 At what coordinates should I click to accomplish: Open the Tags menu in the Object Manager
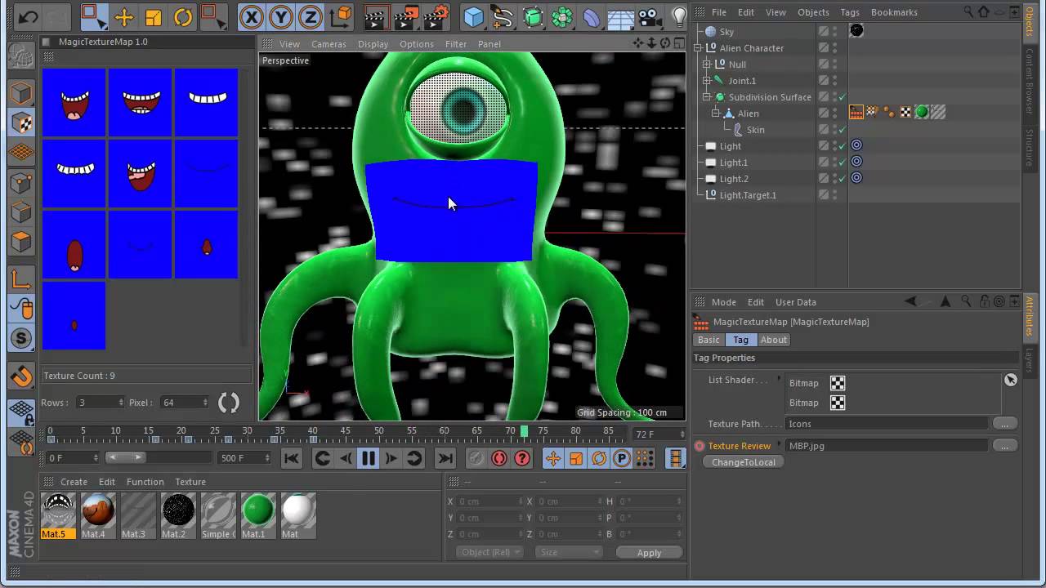(850, 11)
